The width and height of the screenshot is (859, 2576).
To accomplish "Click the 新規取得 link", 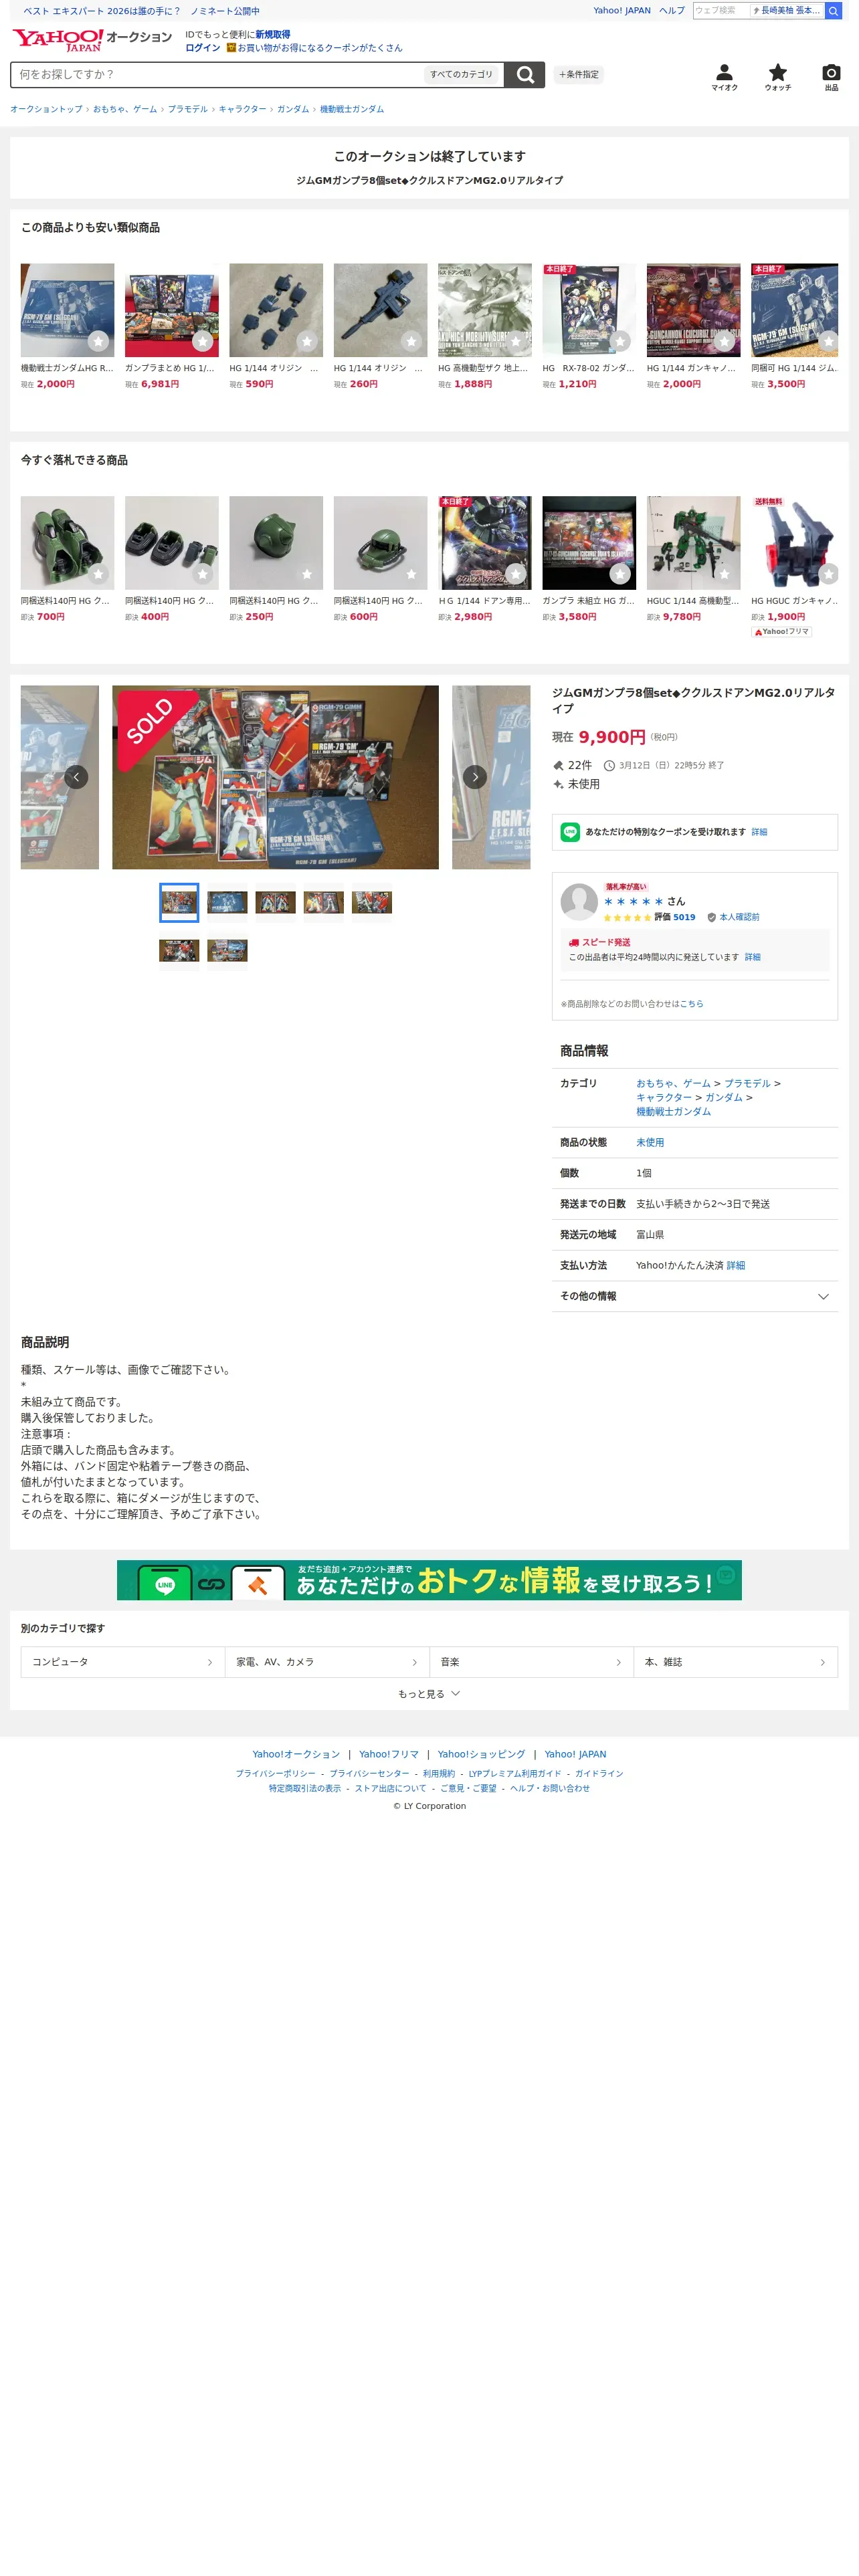I will [272, 34].
